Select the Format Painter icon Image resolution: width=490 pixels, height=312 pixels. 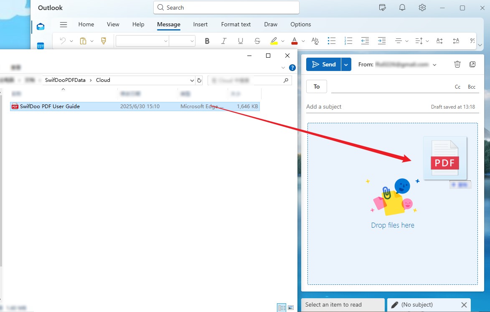pyautogui.click(x=104, y=41)
